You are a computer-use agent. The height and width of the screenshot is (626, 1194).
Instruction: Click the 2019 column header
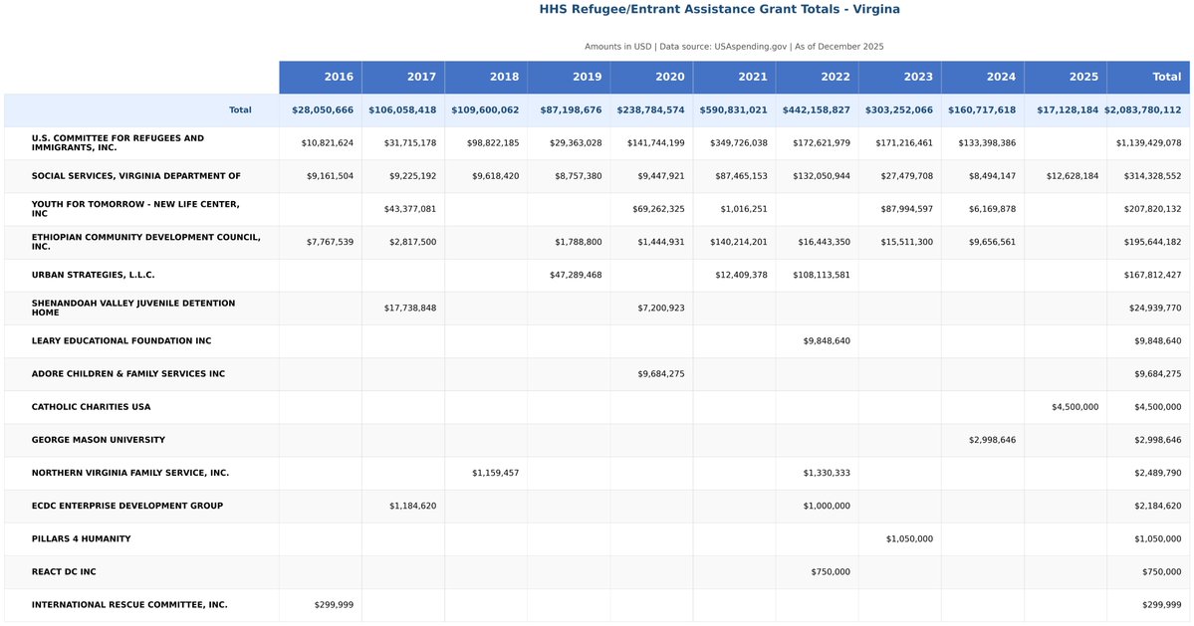click(x=569, y=77)
